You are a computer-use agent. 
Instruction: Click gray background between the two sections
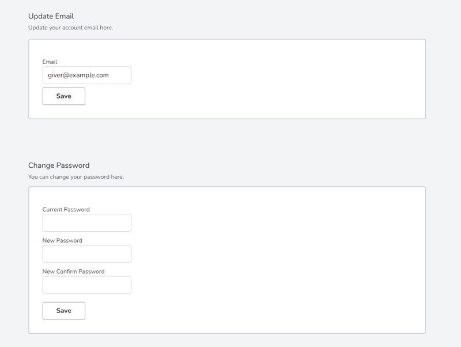[x=227, y=139]
